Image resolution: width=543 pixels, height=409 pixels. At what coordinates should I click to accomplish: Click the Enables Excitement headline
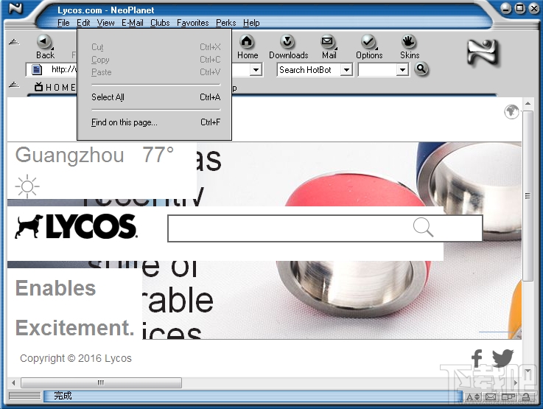point(75,308)
